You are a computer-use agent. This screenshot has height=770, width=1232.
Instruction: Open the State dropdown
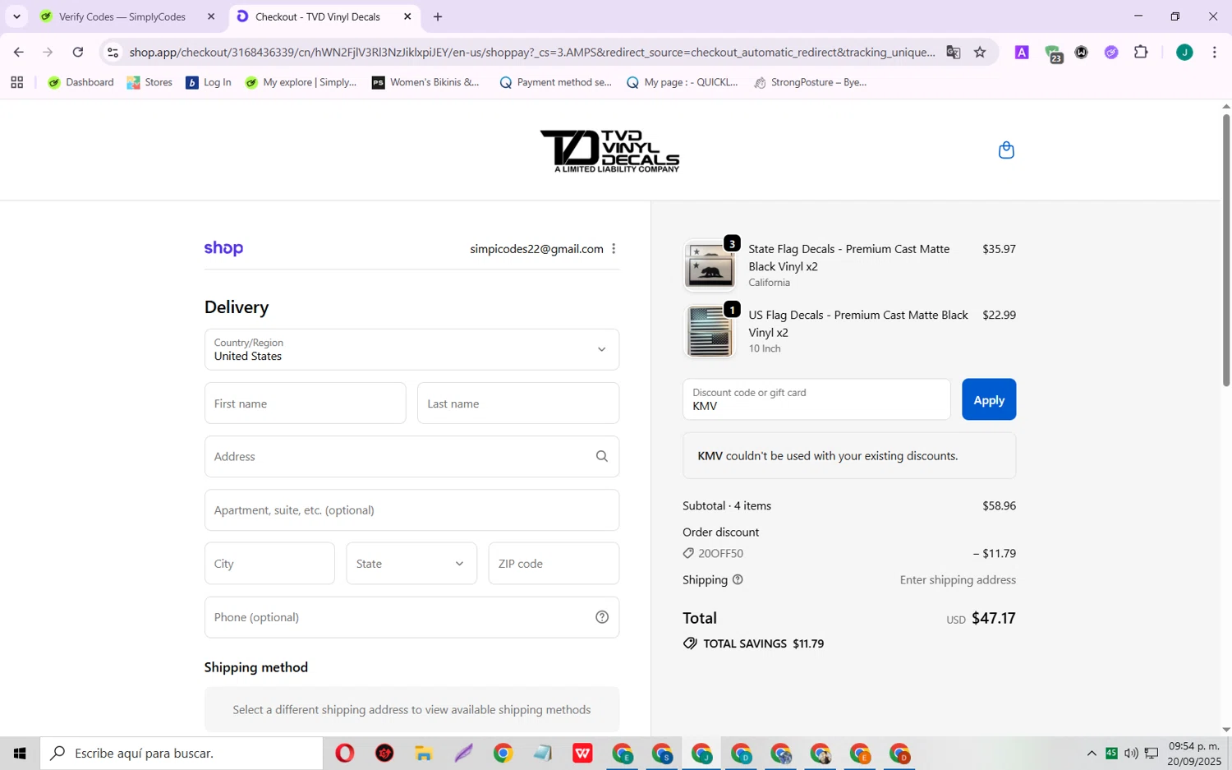(x=411, y=564)
